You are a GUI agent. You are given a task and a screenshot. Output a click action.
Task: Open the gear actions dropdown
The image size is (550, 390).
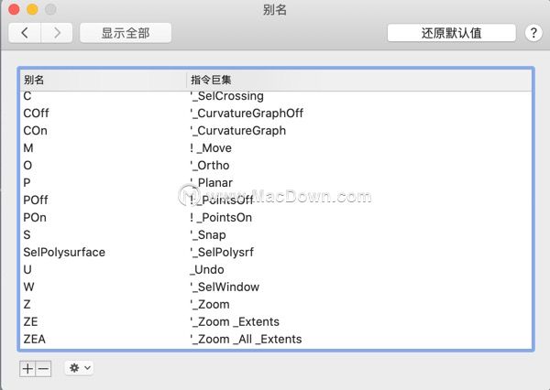(79, 368)
